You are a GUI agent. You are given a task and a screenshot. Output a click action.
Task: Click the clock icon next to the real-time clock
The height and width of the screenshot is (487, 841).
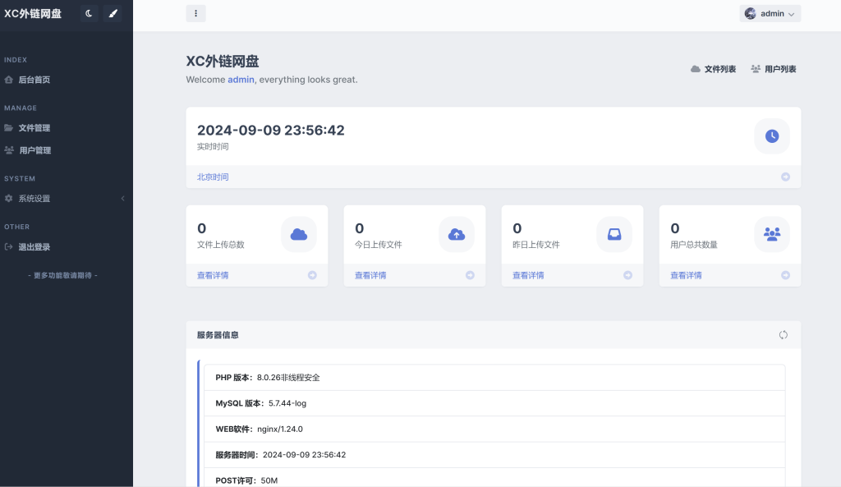(x=771, y=136)
